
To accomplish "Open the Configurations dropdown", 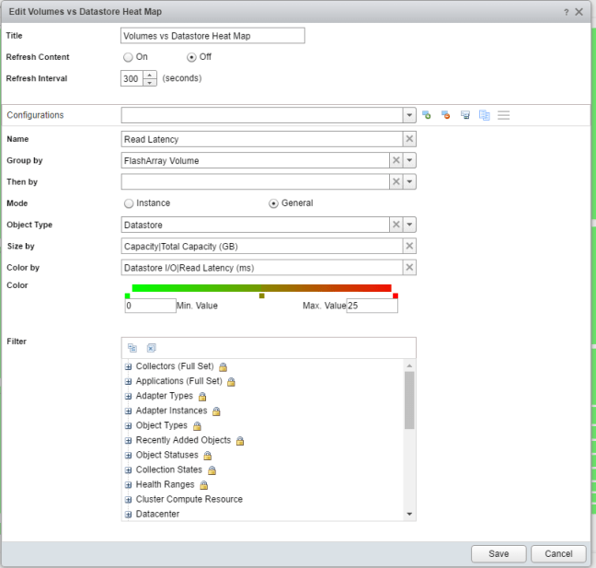I will click(409, 115).
